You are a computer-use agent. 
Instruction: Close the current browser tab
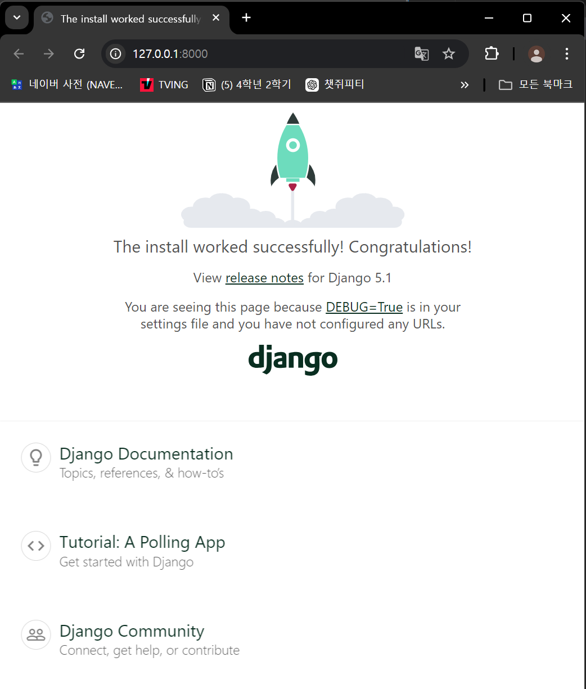click(216, 18)
